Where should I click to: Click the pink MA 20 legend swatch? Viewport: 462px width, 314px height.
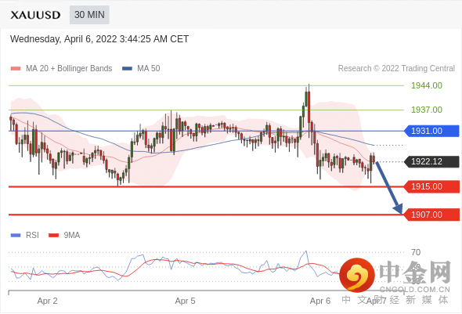tap(16, 69)
